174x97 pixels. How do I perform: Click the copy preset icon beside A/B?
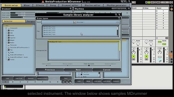(x=67, y=82)
